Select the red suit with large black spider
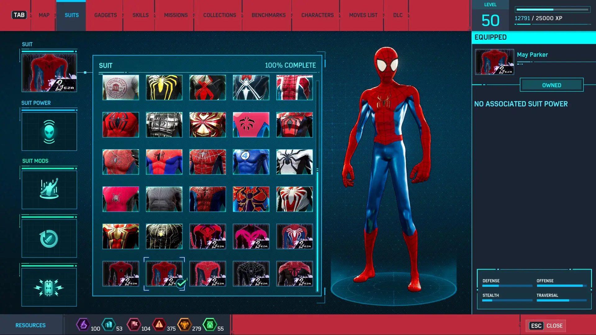The image size is (596, 335). point(121,125)
